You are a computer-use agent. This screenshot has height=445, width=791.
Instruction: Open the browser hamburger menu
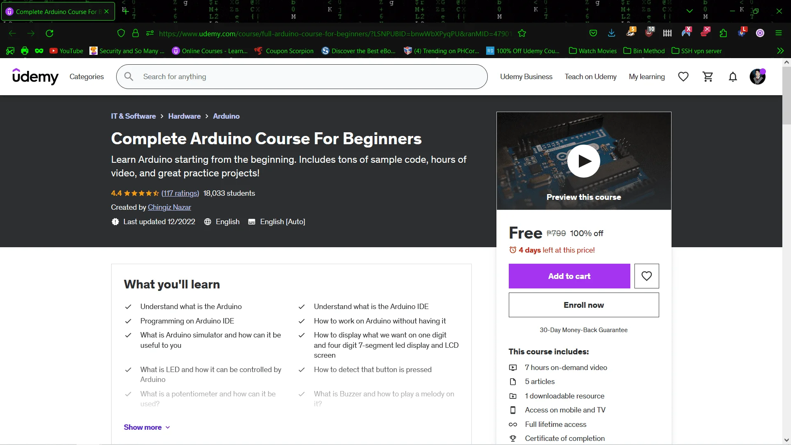click(x=779, y=33)
